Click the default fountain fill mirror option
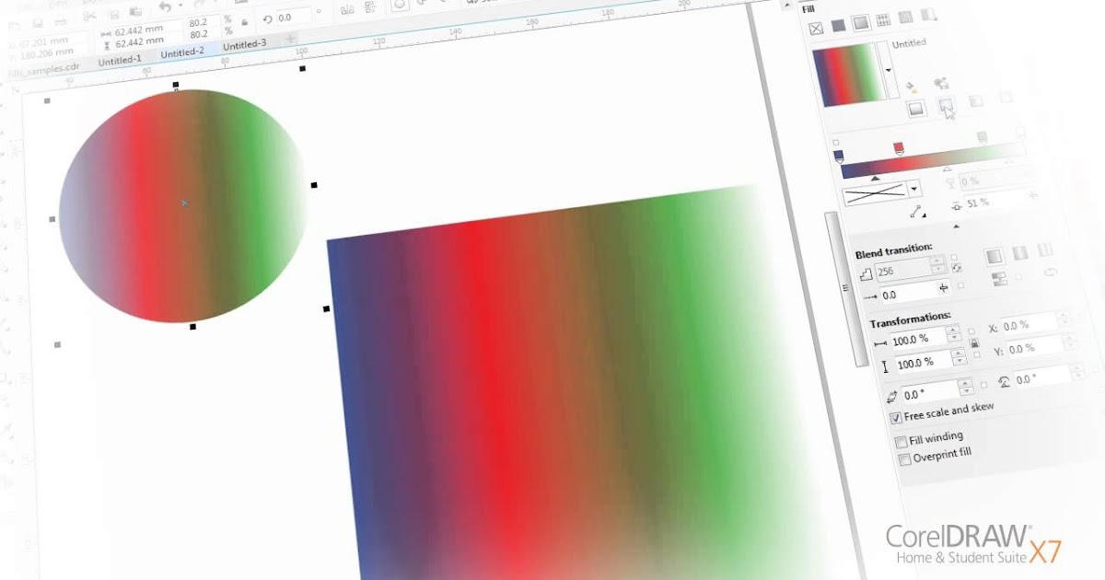This screenshot has width=1105, height=580. point(994,256)
